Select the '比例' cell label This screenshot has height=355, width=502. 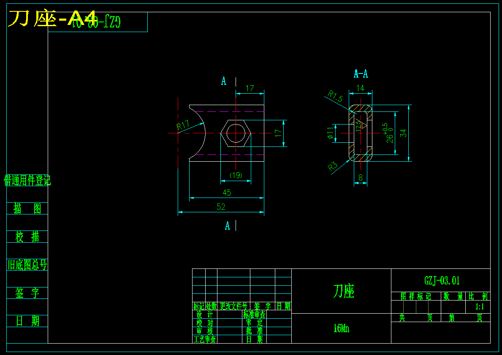click(478, 296)
